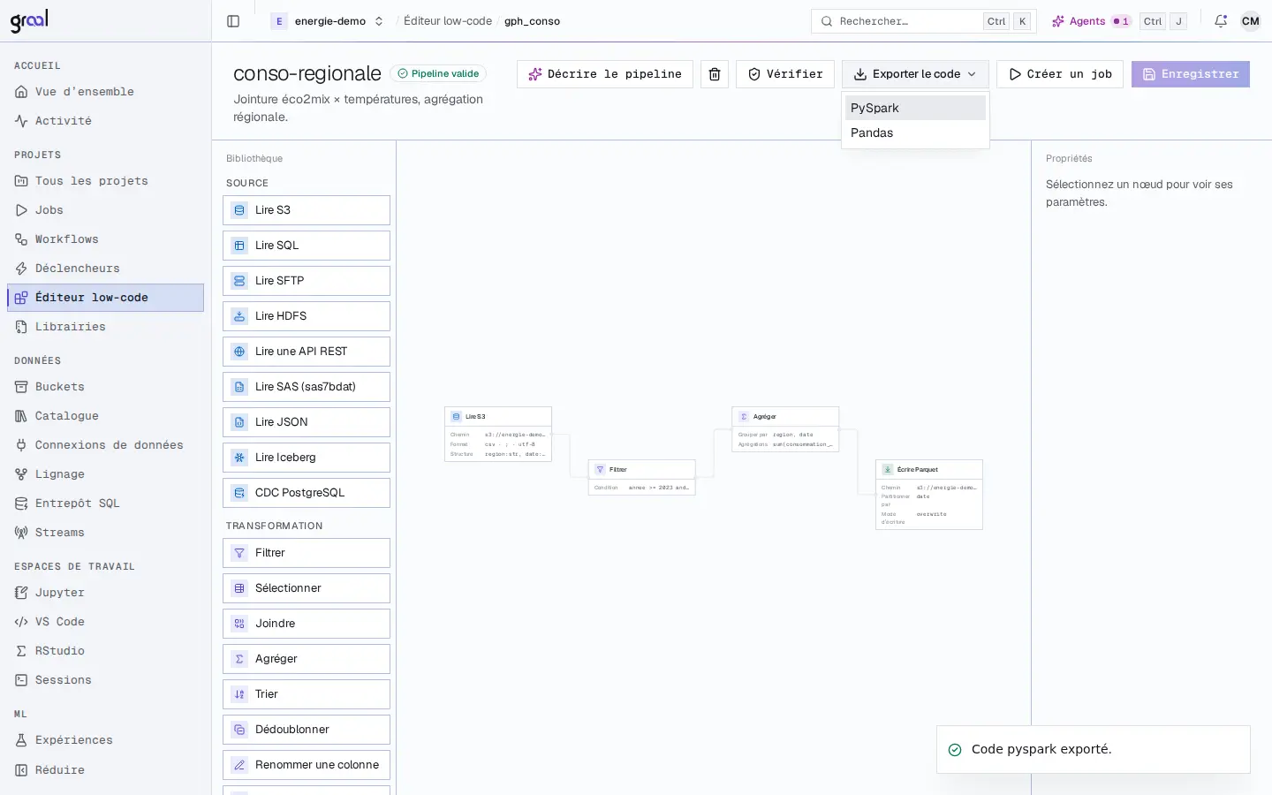Click the Vérifier button
The height and width of the screenshot is (795, 1272).
pos(785,74)
